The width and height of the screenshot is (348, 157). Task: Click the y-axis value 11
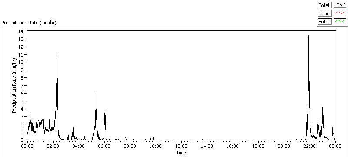pyautogui.click(x=21, y=54)
